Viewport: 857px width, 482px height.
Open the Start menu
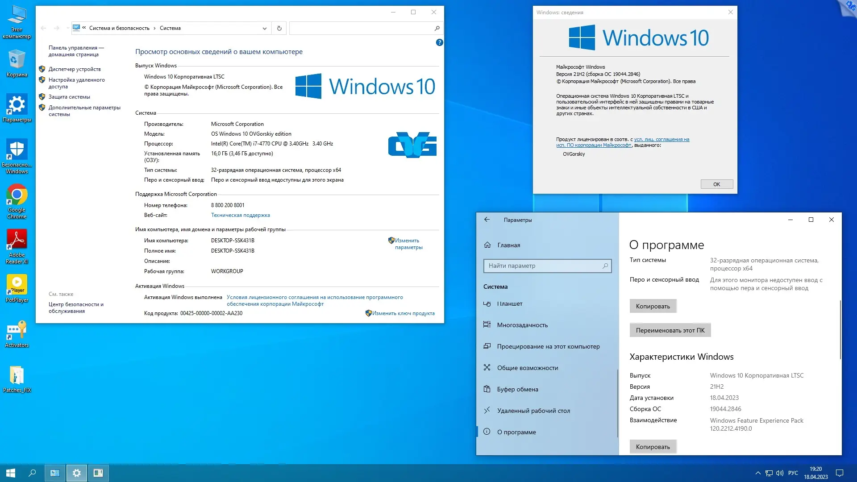(10, 473)
